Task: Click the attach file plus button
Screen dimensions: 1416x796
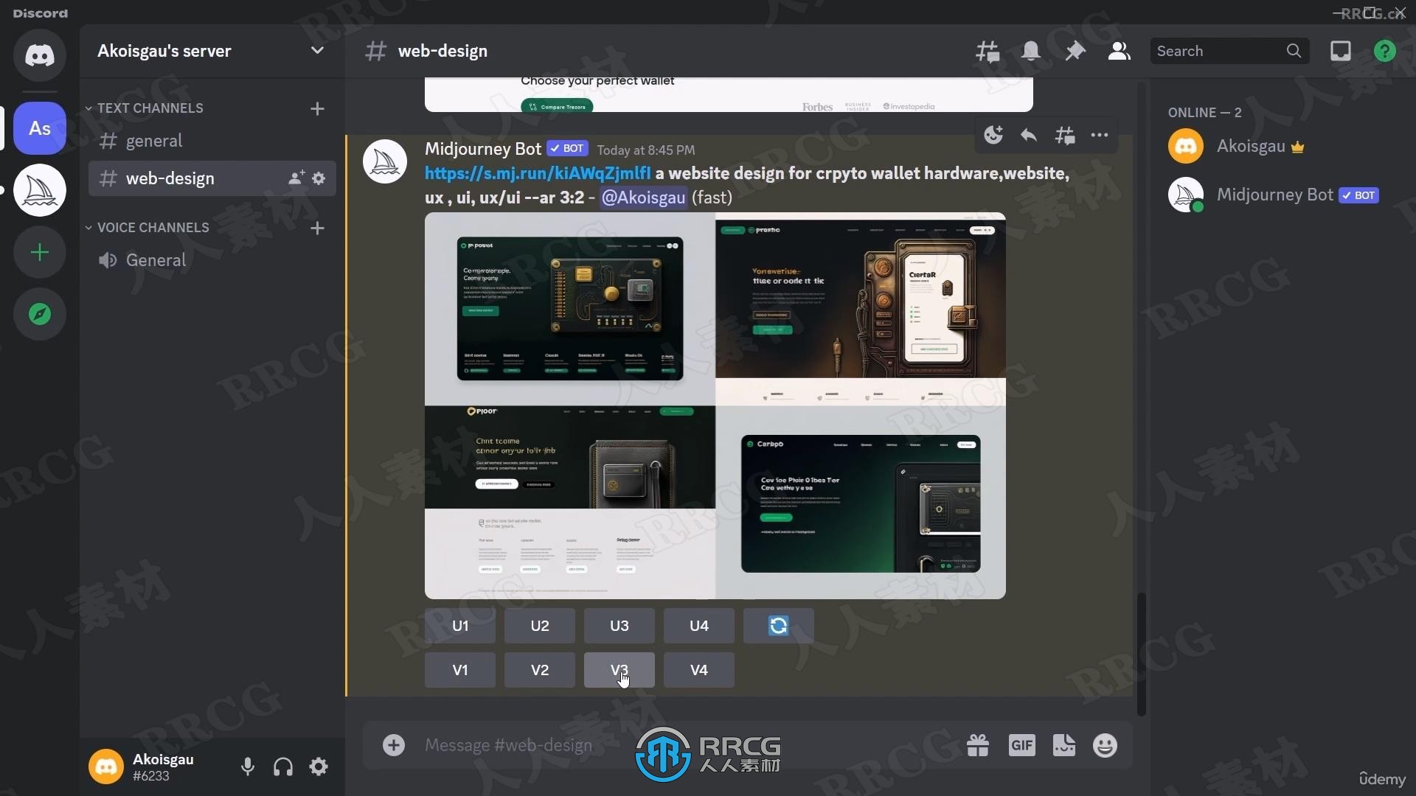Action: [x=394, y=745]
